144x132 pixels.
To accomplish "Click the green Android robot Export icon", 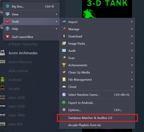I will [64, 102].
